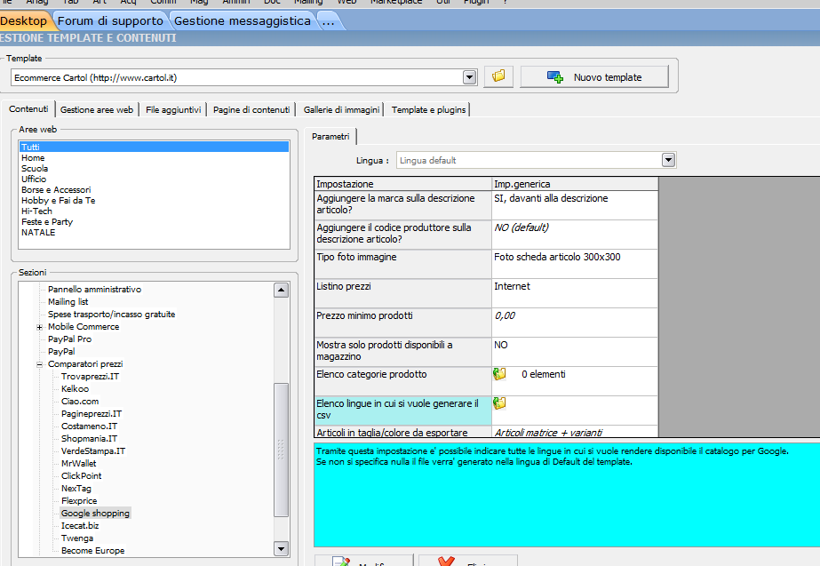
Task: Select Shopmania.IT tree item
Action: coord(89,439)
